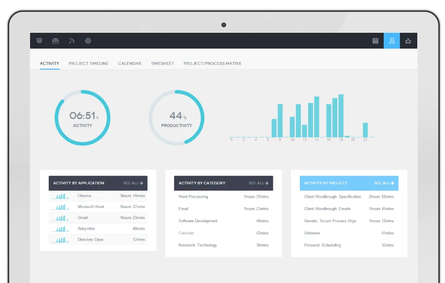Viewport: 445px width, 283px height.
Task: Select the gauge/speedometer toolbar icon
Action: pyautogui.click(x=72, y=41)
